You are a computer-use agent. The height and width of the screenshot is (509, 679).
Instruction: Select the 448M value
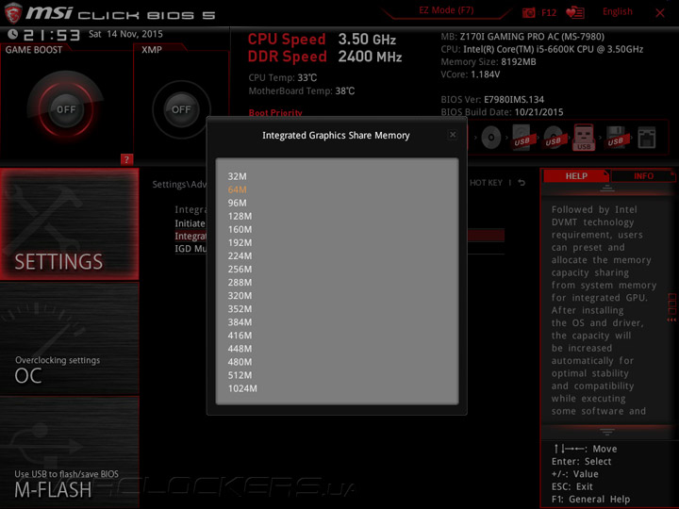click(240, 349)
